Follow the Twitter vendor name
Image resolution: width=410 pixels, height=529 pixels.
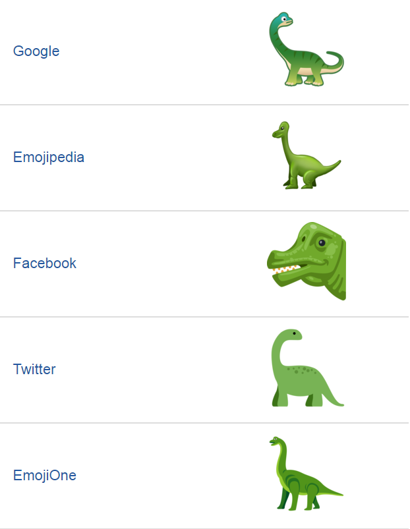point(34,370)
